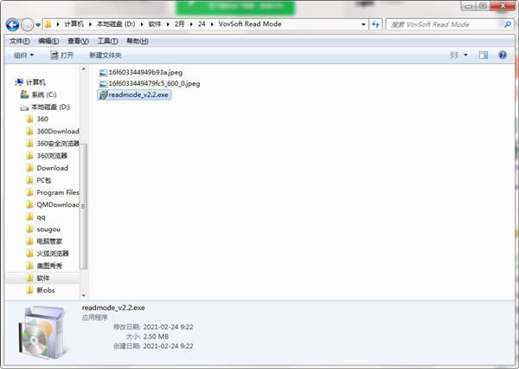The image size is (519, 369).
Task: Click the change view icon
Action: pos(454,55)
